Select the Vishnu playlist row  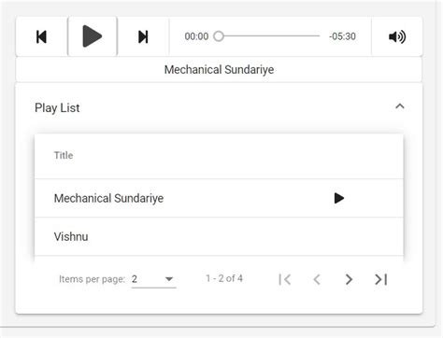[x=219, y=236]
